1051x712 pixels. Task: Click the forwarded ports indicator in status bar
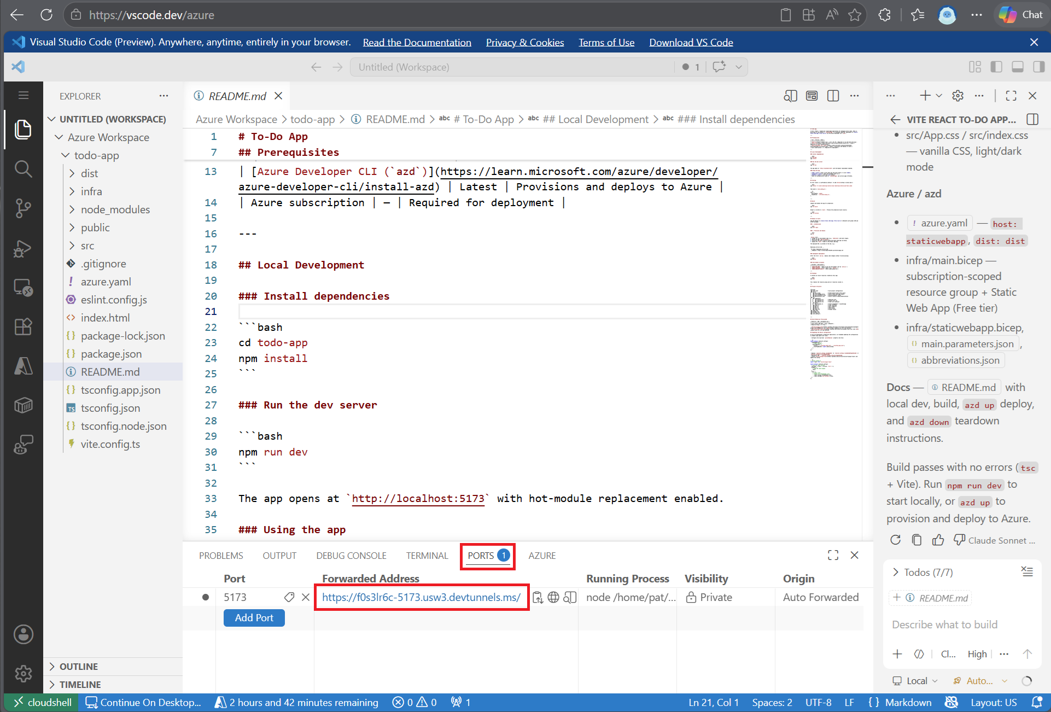[x=460, y=702]
